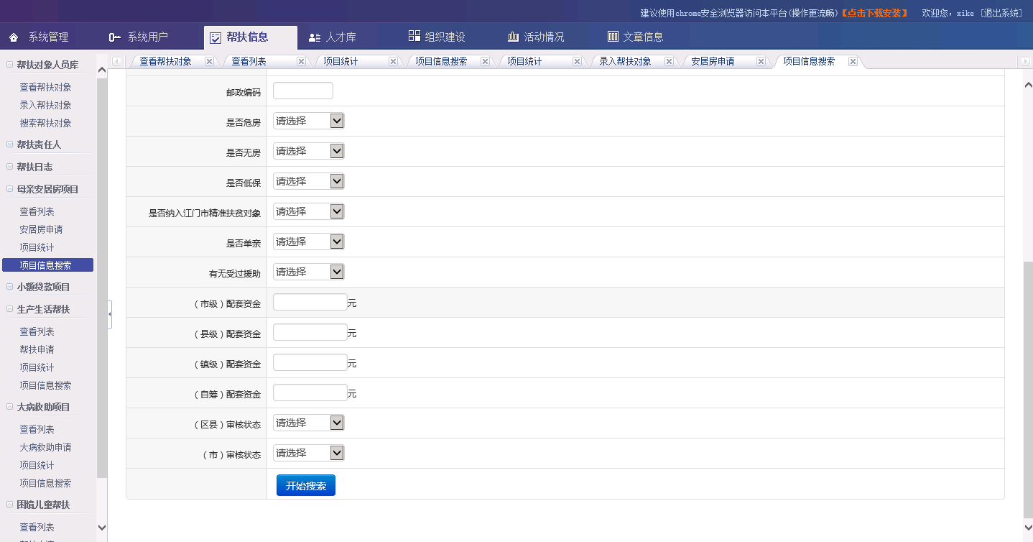Expand the 小额贷款项目 sidebar section
1033x542 pixels.
tap(10, 287)
